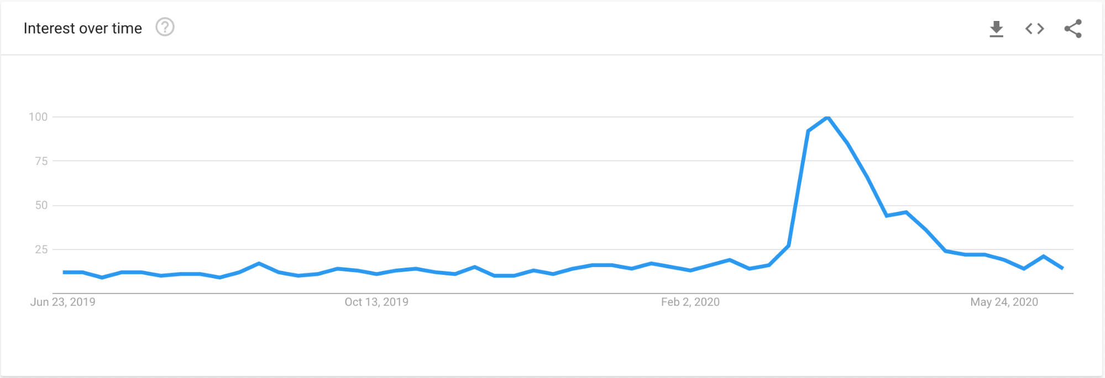Click the line's peak at 100
This screenshot has height=378, width=1105.
pos(828,117)
